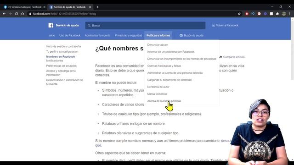Click search magnifier icon in Busca field
The width and height of the screenshot is (294, 165).
[x=89, y=26]
